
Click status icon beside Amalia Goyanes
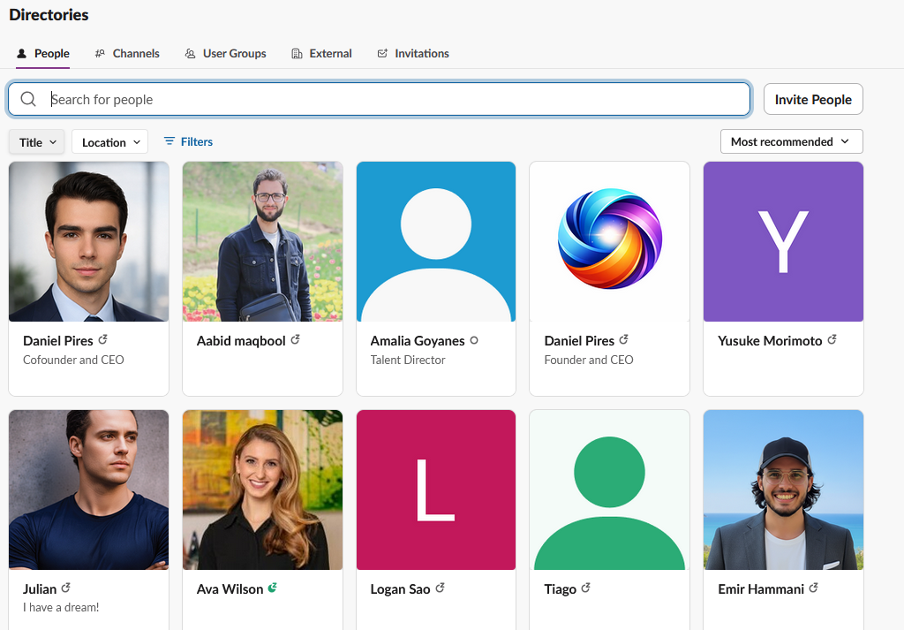pyautogui.click(x=474, y=340)
